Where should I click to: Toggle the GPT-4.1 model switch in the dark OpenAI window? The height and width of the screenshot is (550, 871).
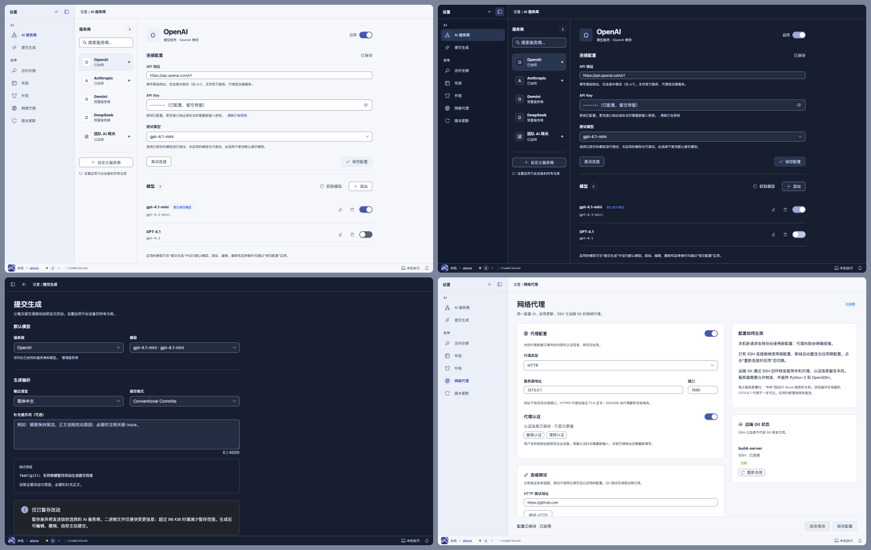[x=799, y=235]
